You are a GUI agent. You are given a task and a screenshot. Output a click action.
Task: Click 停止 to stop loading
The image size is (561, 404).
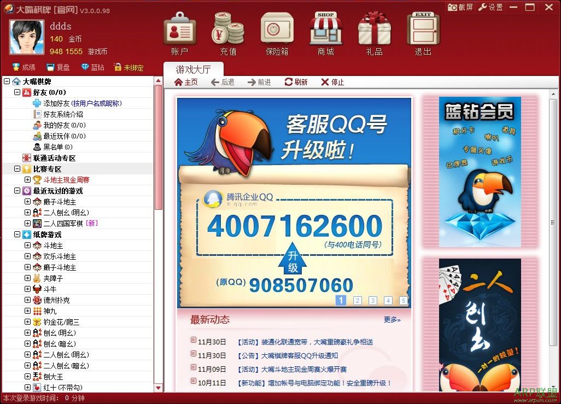pyautogui.click(x=332, y=83)
